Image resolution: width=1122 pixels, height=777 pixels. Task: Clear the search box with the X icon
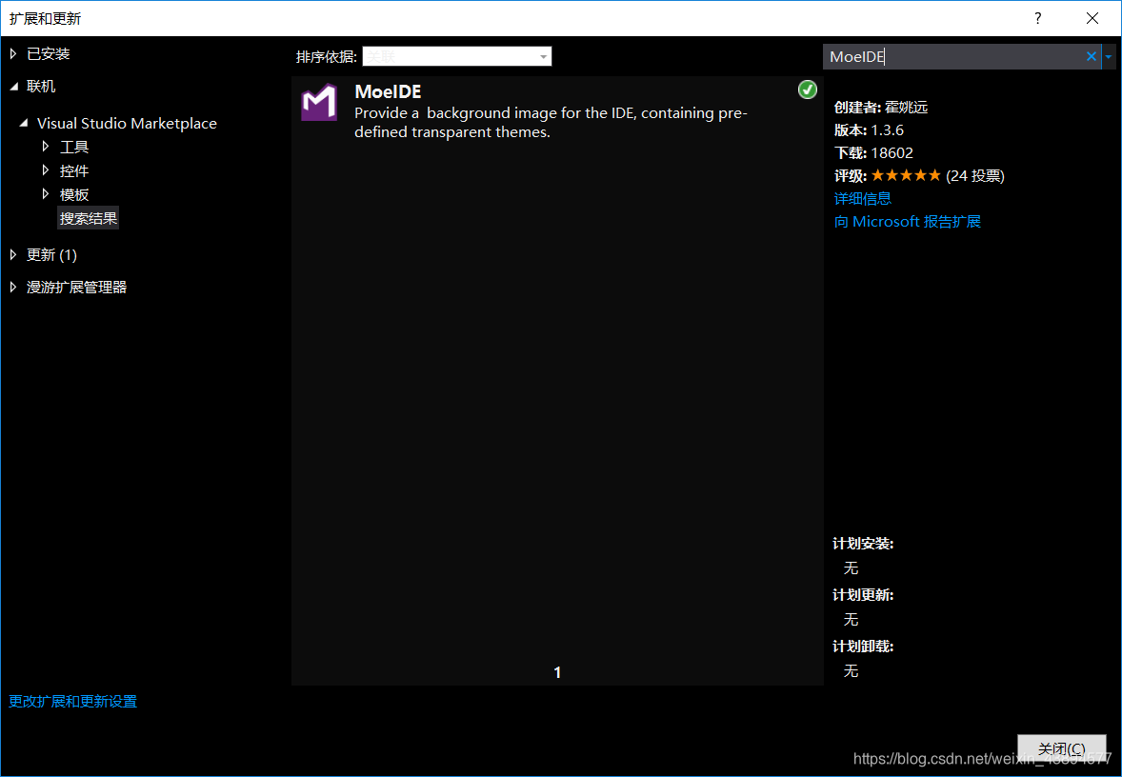pos(1092,56)
